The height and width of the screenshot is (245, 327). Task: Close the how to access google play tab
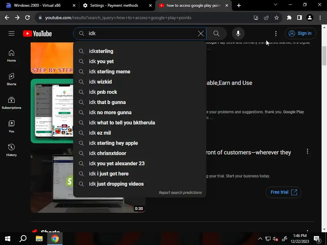[227, 5]
